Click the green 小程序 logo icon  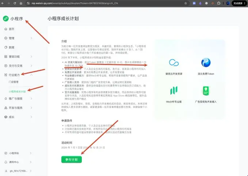click(x=6, y=19)
